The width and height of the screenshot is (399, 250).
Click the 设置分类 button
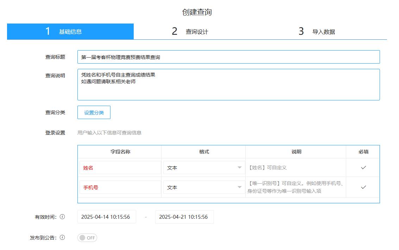click(x=94, y=112)
